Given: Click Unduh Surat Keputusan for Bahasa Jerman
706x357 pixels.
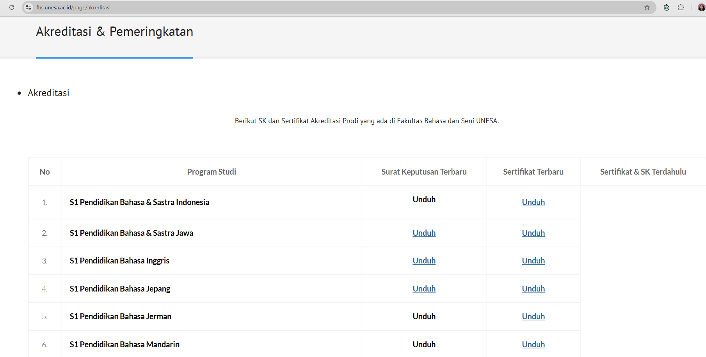Looking at the screenshot, I should pos(424,316).
